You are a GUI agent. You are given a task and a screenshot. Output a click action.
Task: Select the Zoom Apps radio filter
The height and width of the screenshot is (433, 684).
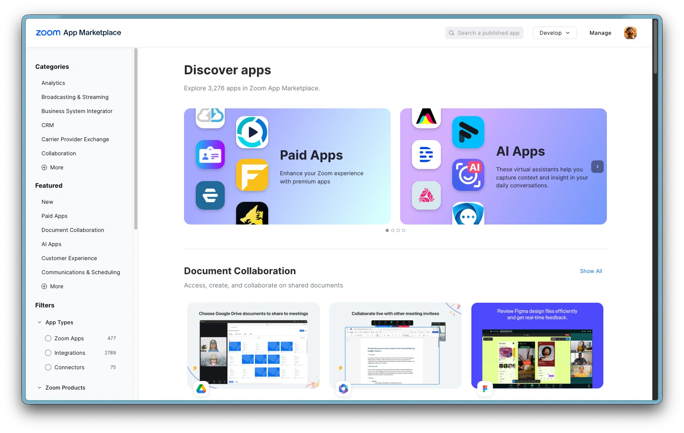click(x=48, y=338)
